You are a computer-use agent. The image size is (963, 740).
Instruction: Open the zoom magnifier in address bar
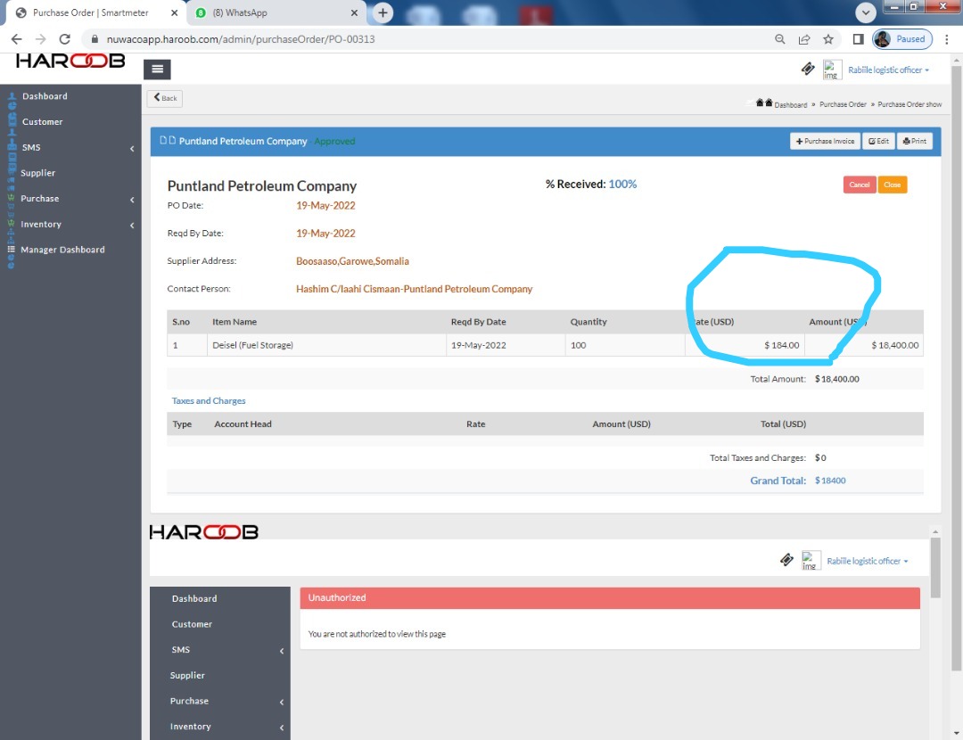(x=780, y=39)
